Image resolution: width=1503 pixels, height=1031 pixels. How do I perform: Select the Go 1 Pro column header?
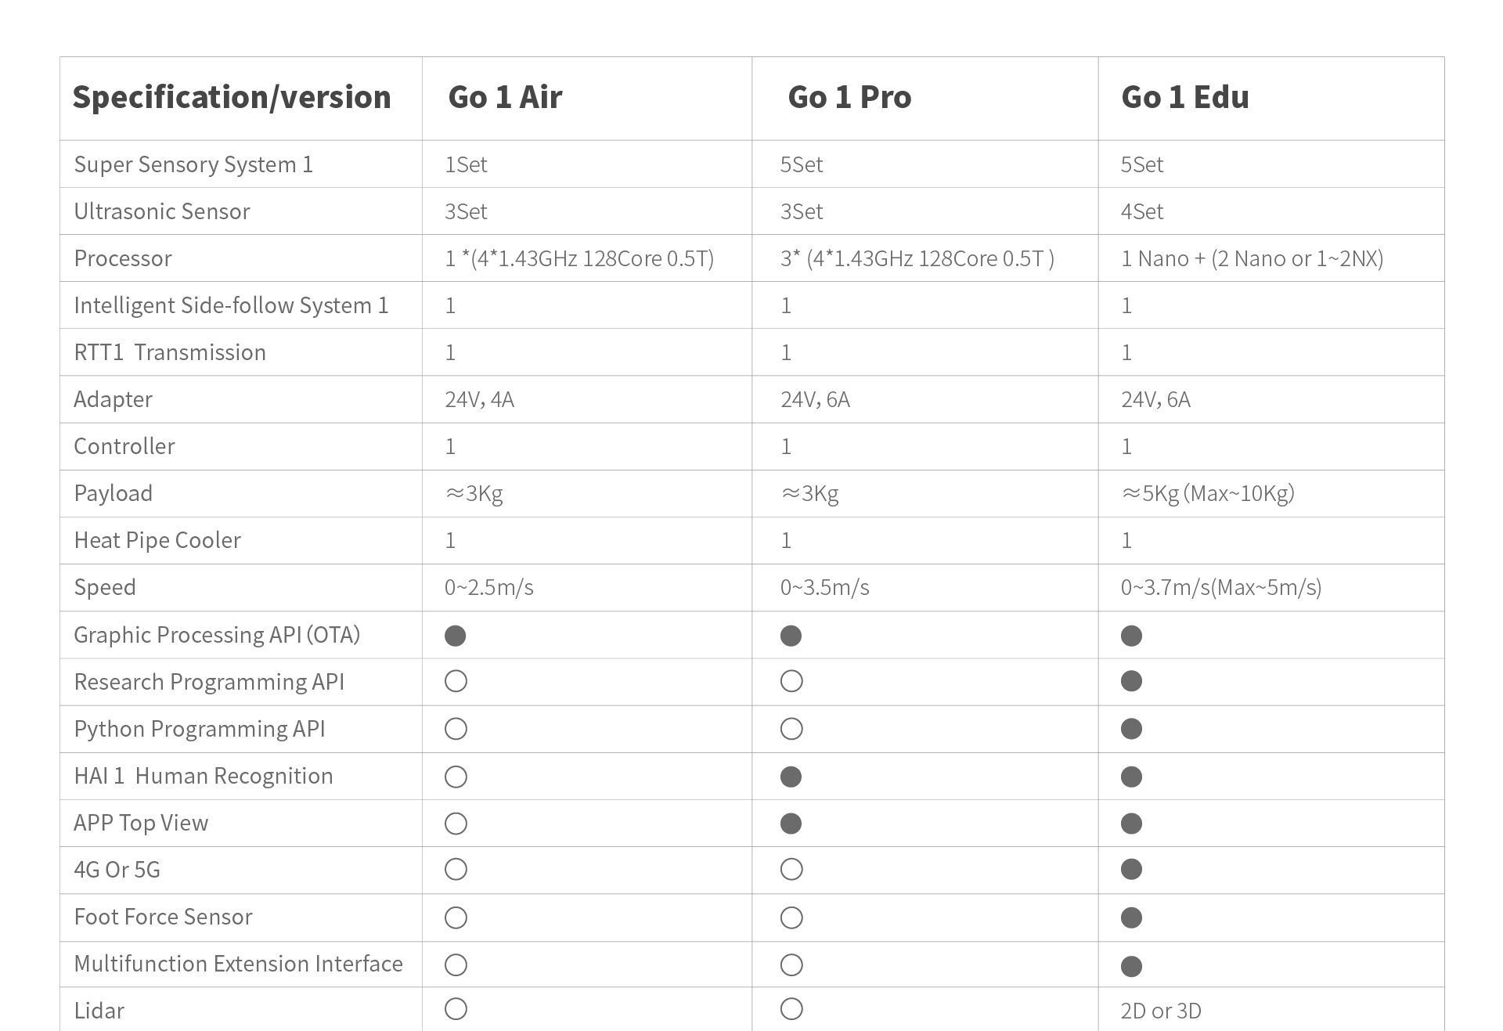(x=849, y=97)
